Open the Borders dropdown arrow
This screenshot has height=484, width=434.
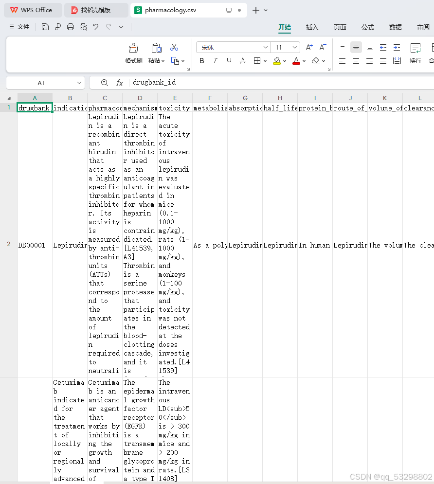(265, 61)
